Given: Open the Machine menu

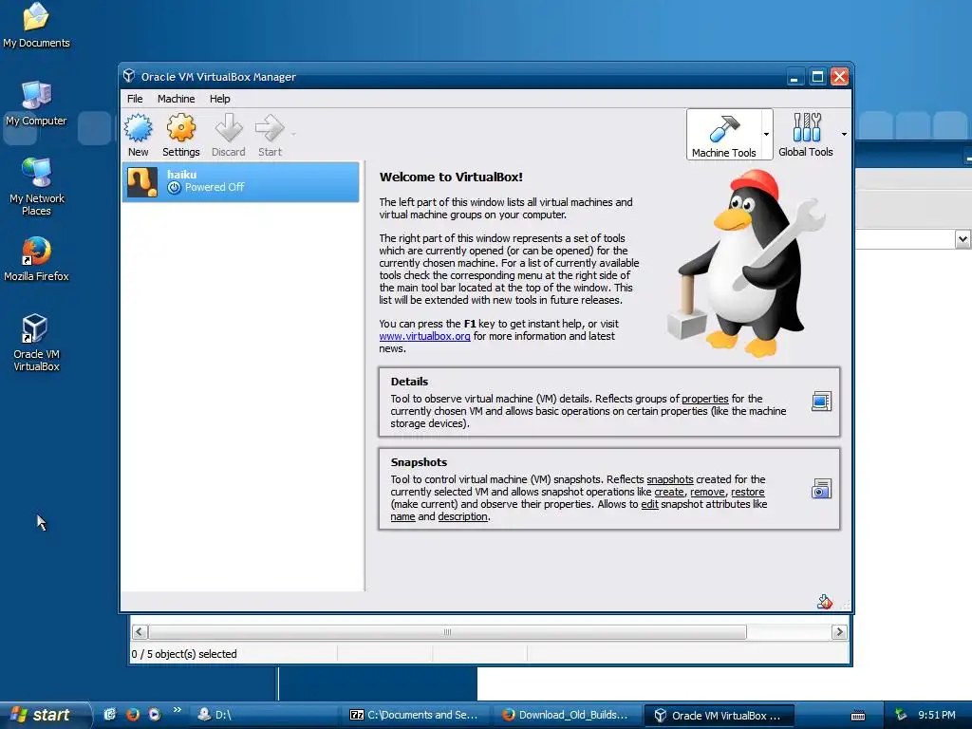Looking at the screenshot, I should pos(176,99).
